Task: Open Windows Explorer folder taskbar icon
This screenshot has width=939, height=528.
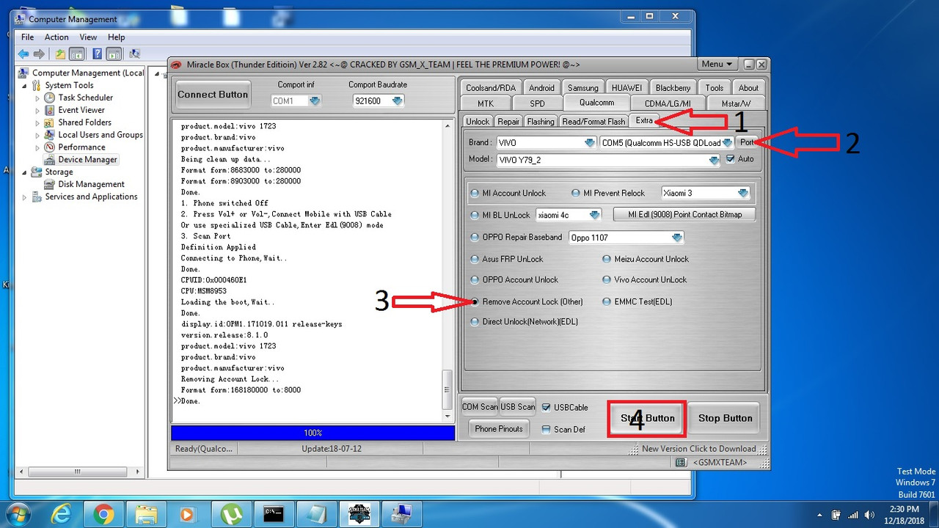Action: [146, 515]
